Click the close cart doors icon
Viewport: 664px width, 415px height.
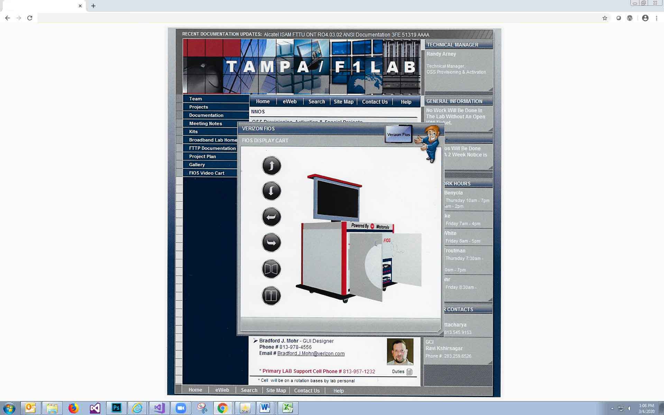[x=271, y=296]
